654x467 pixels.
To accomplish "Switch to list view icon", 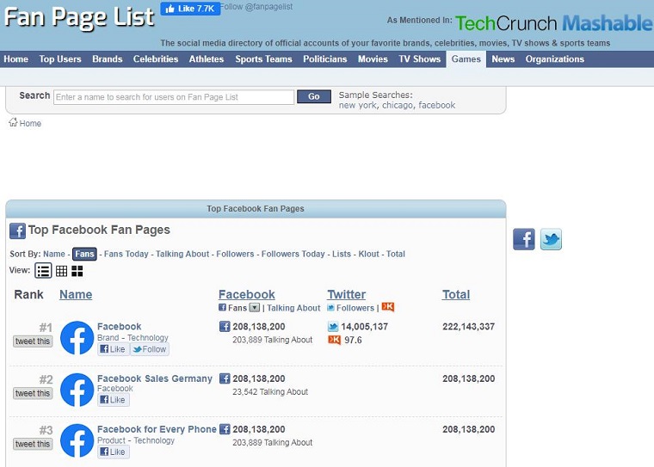I will [x=43, y=271].
